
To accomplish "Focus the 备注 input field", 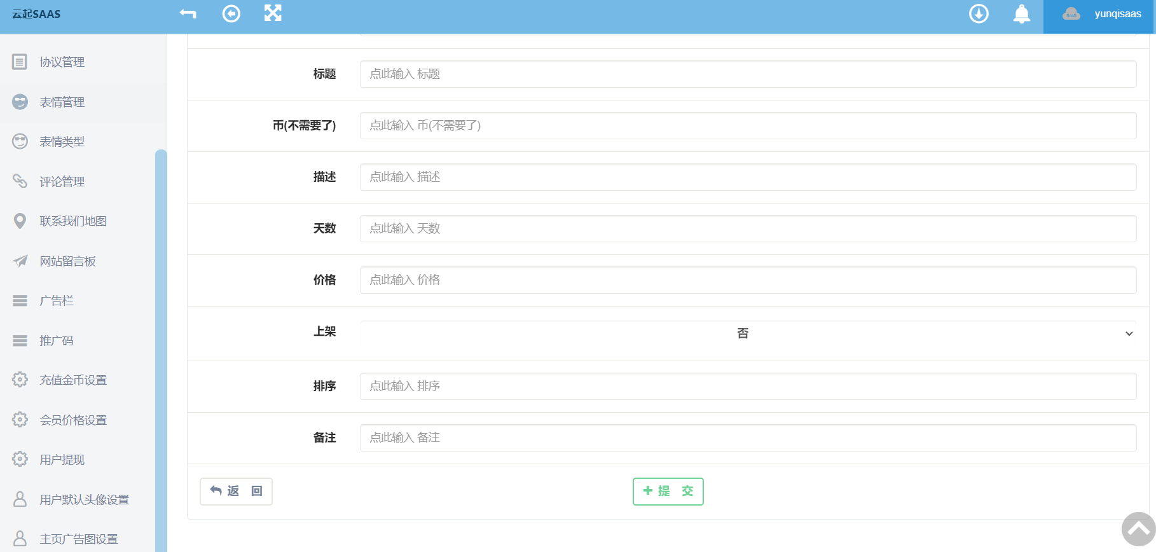I will pos(748,438).
